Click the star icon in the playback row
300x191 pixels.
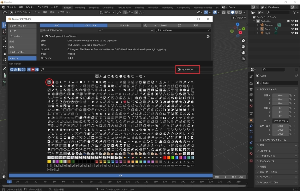click(x=145, y=130)
